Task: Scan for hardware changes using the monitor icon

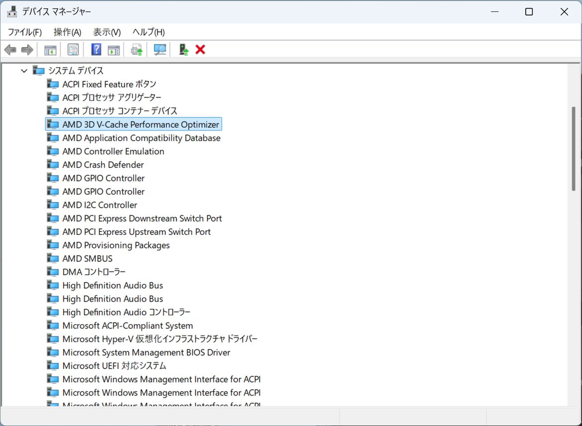Action: (160, 50)
